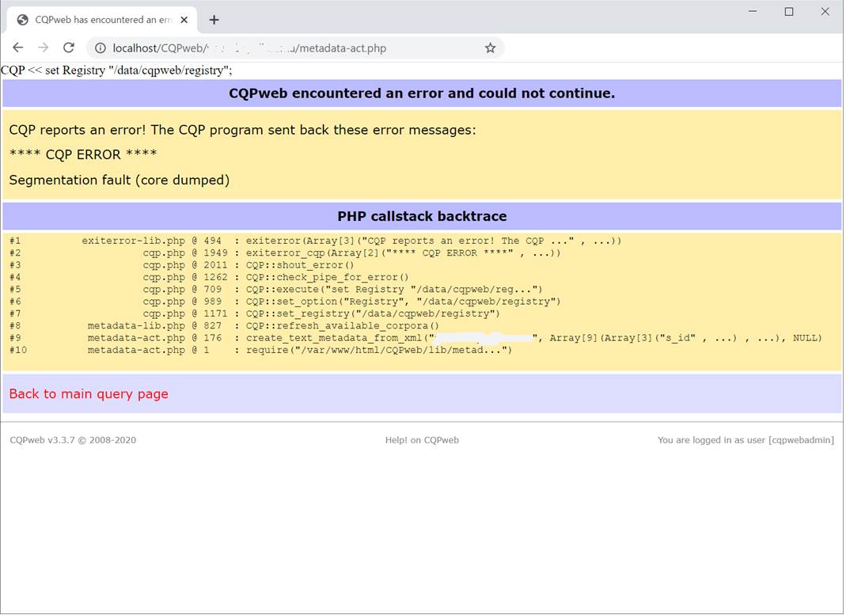Click the CQP reports an error message line

tap(243, 130)
